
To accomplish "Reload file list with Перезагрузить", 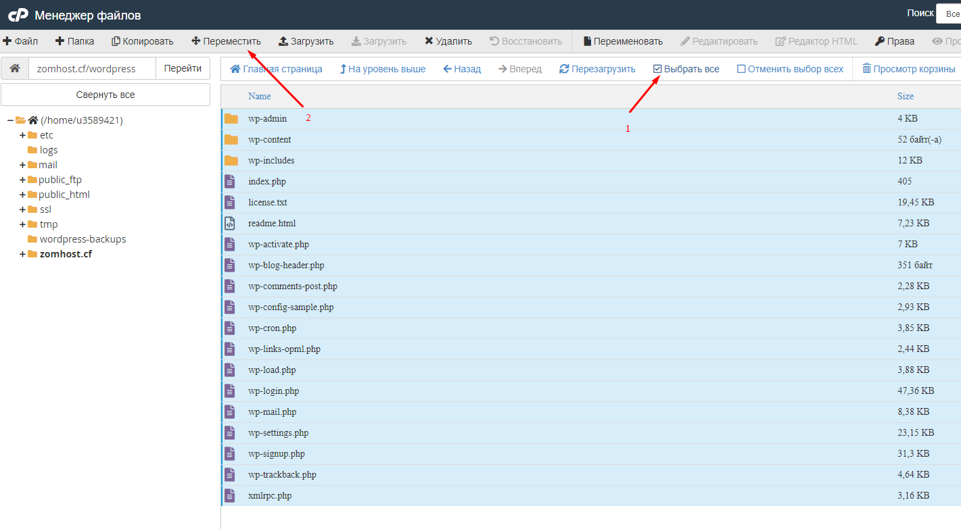I will [x=597, y=69].
